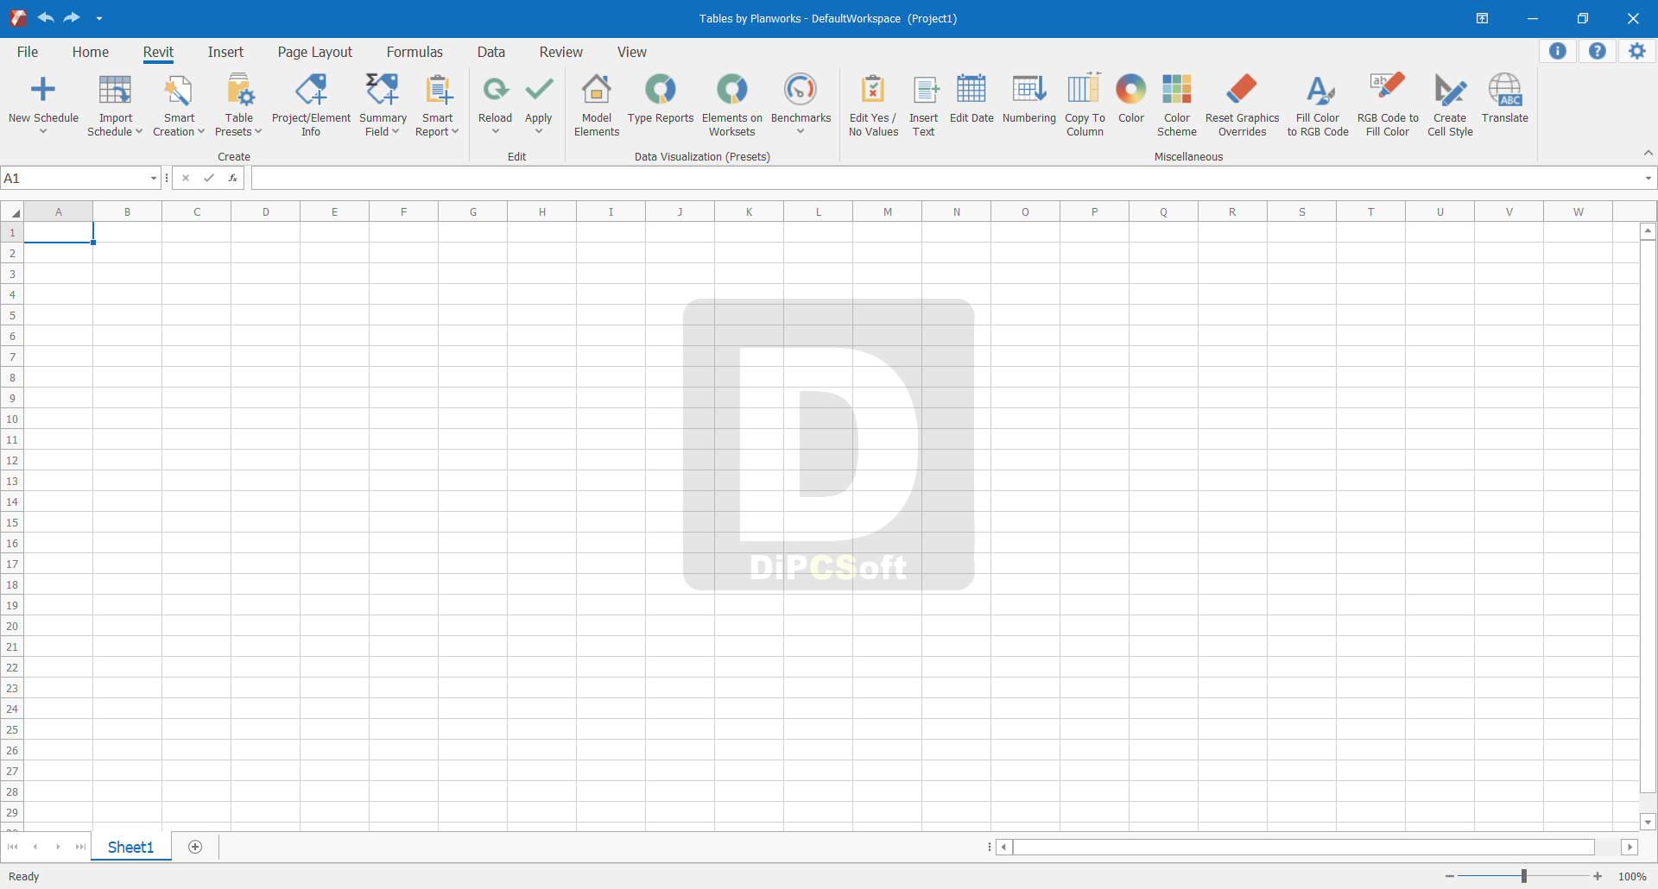The image size is (1658, 889).
Task: Click the Edit Date tool
Action: click(971, 99)
